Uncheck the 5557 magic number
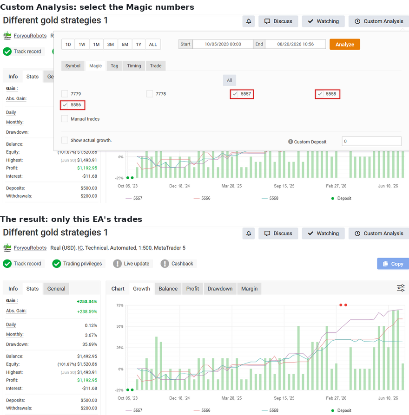 click(x=235, y=94)
